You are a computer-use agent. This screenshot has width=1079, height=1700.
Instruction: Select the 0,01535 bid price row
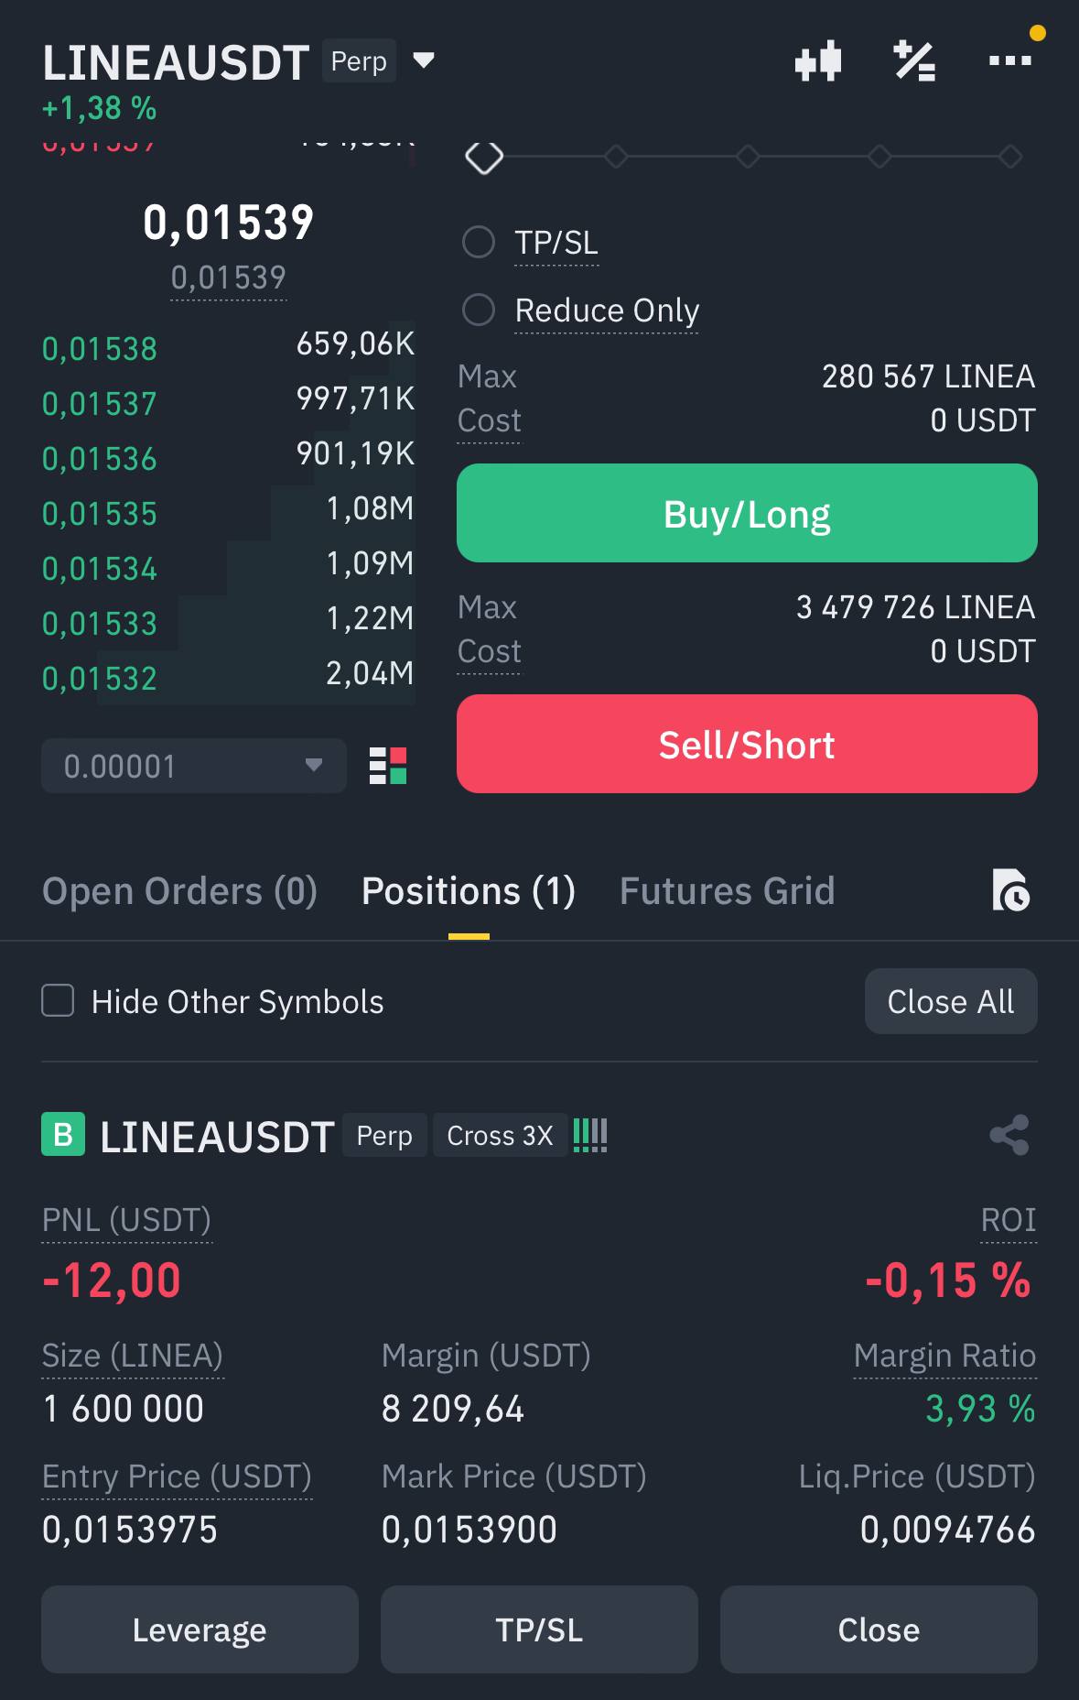(x=228, y=512)
